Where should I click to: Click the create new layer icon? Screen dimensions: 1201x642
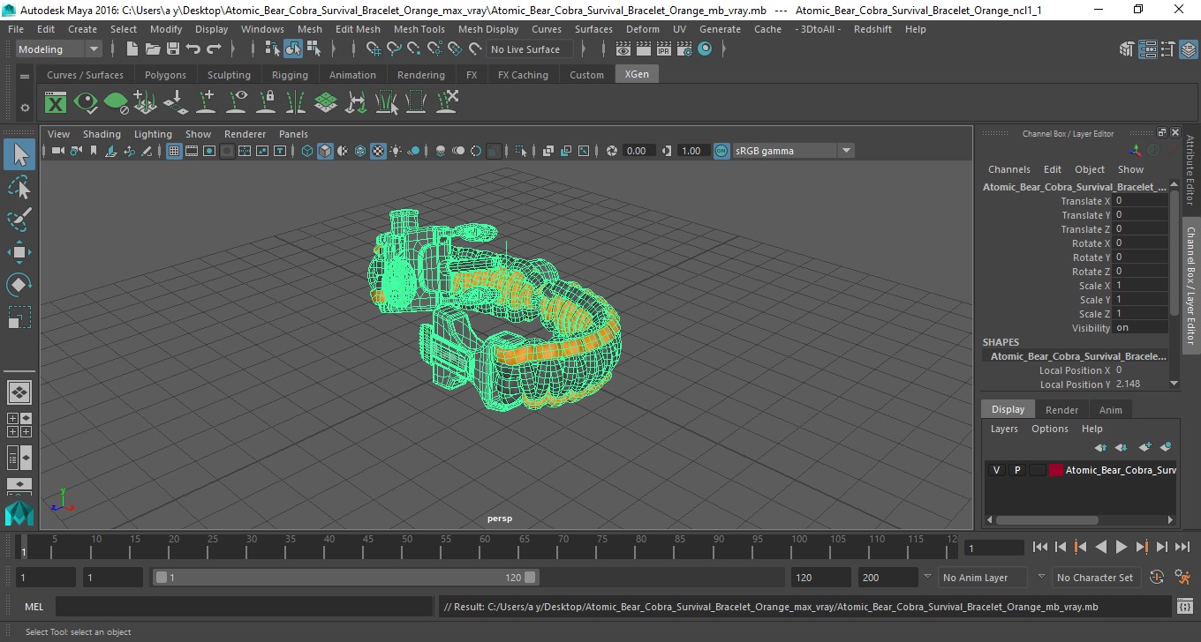pyautogui.click(x=1144, y=448)
